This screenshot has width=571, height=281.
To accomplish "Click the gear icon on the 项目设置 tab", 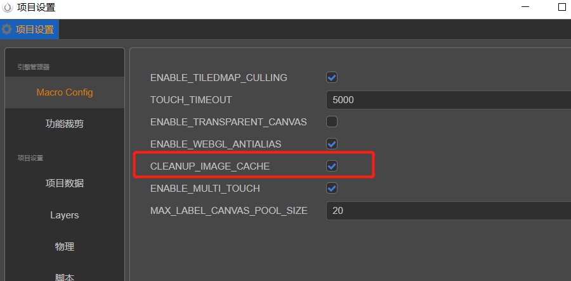I will coord(7,29).
